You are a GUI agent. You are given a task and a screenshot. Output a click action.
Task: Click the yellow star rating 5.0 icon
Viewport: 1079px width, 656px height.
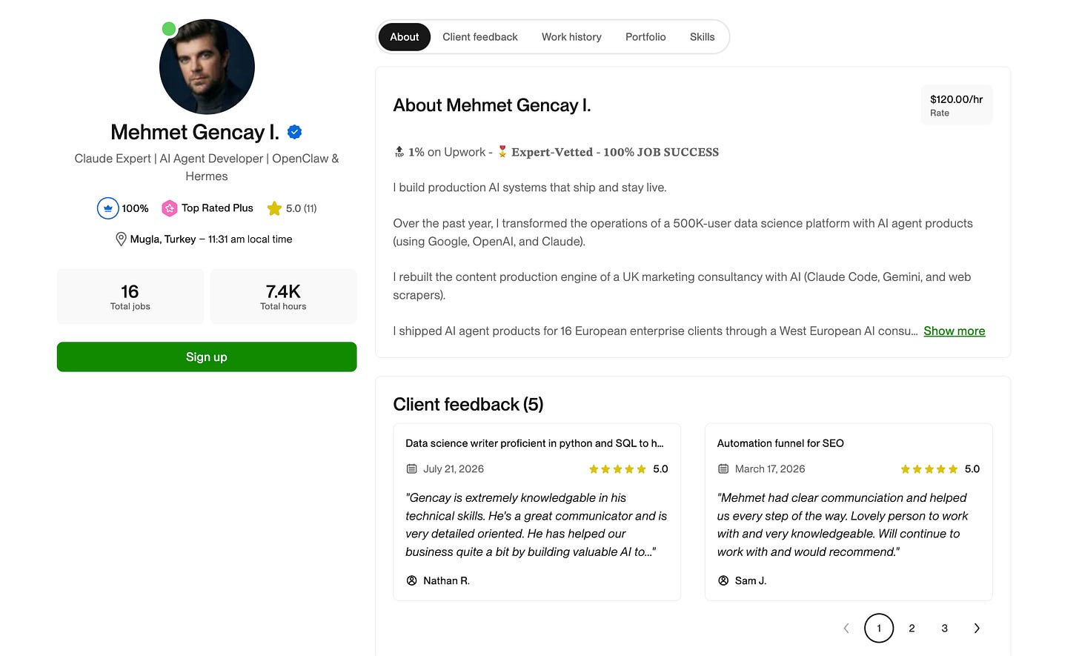pyautogui.click(x=274, y=208)
